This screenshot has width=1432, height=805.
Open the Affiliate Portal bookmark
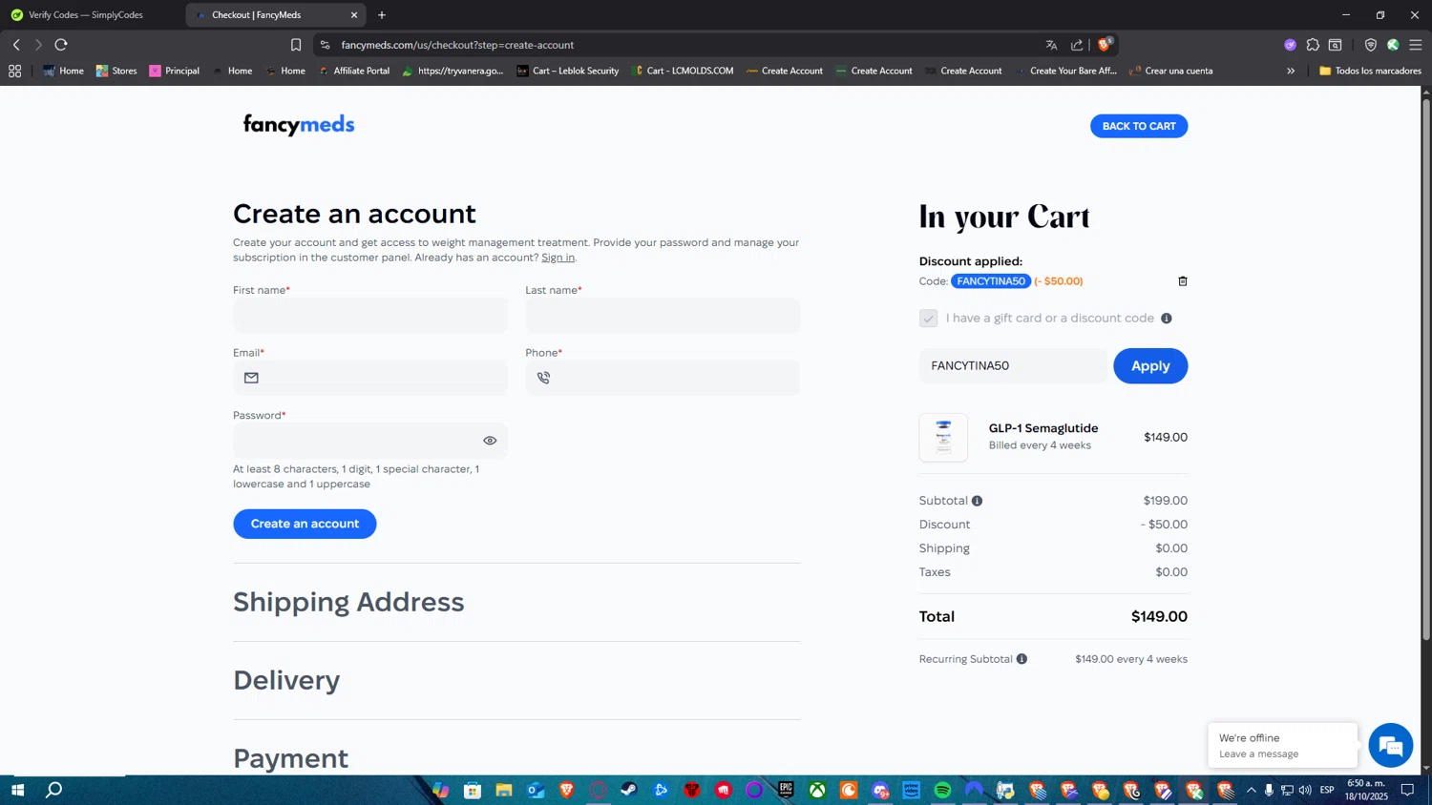(x=354, y=71)
